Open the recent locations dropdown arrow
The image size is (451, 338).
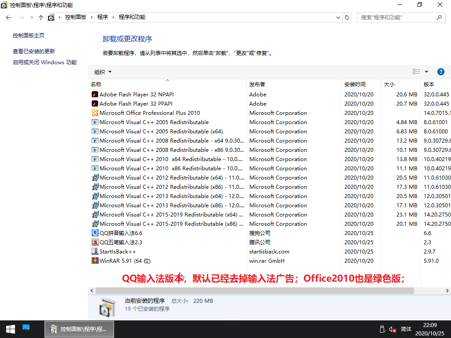pos(32,18)
